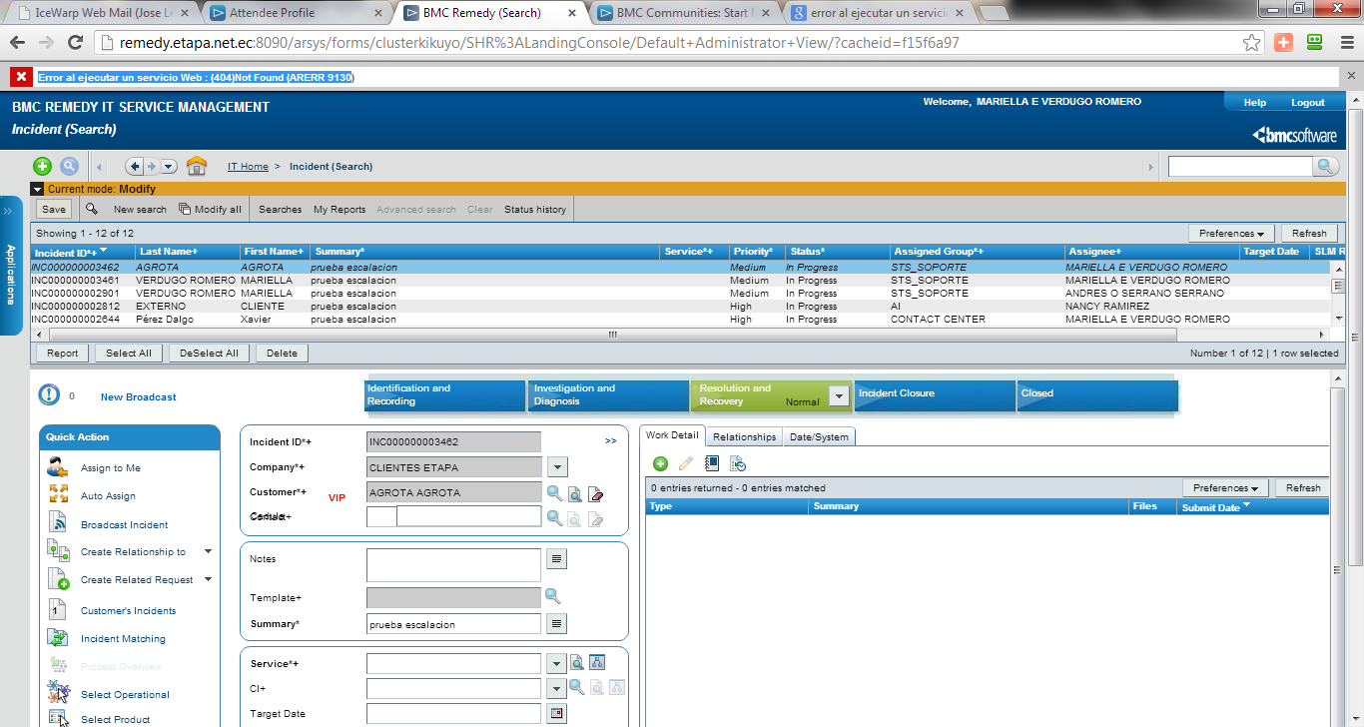Click the Select Operational icon

pos(58,693)
